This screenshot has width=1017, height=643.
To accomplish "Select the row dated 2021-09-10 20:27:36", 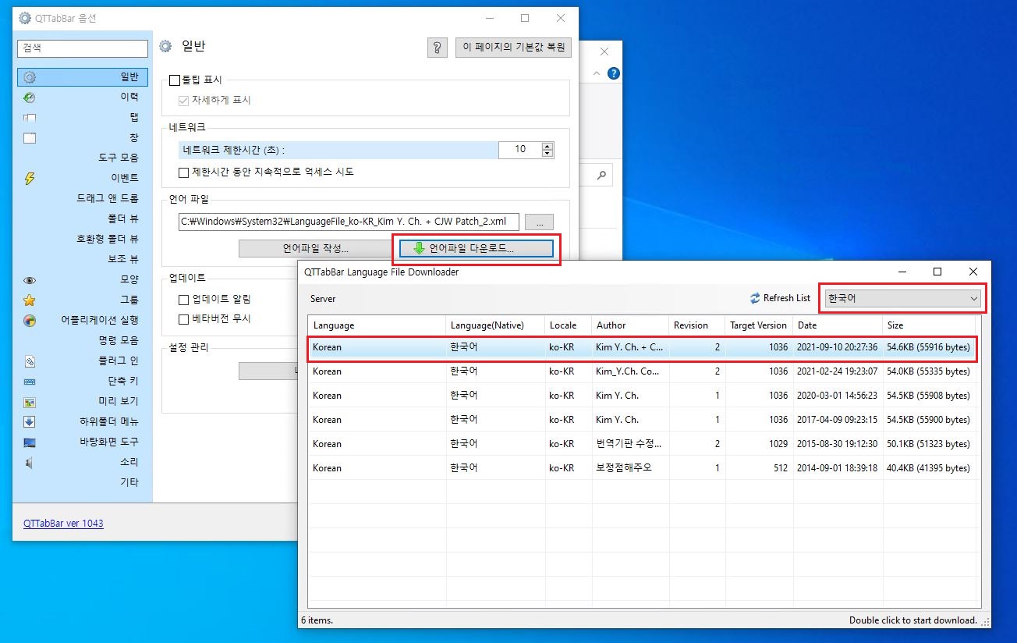I will click(x=643, y=347).
